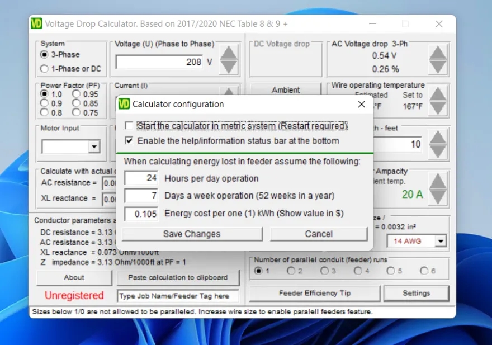This screenshot has height=345, width=492.
Task: Decrease ampacity with the down arrow
Action: (438, 197)
